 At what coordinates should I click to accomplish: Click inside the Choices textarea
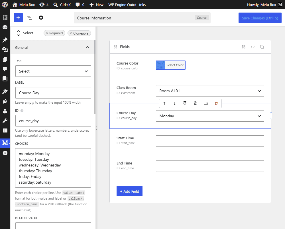(53, 168)
